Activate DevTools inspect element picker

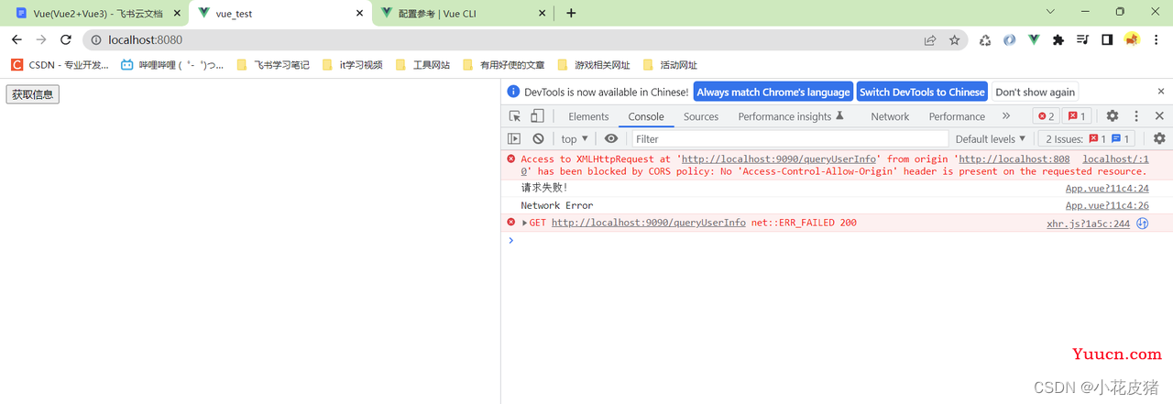(515, 116)
